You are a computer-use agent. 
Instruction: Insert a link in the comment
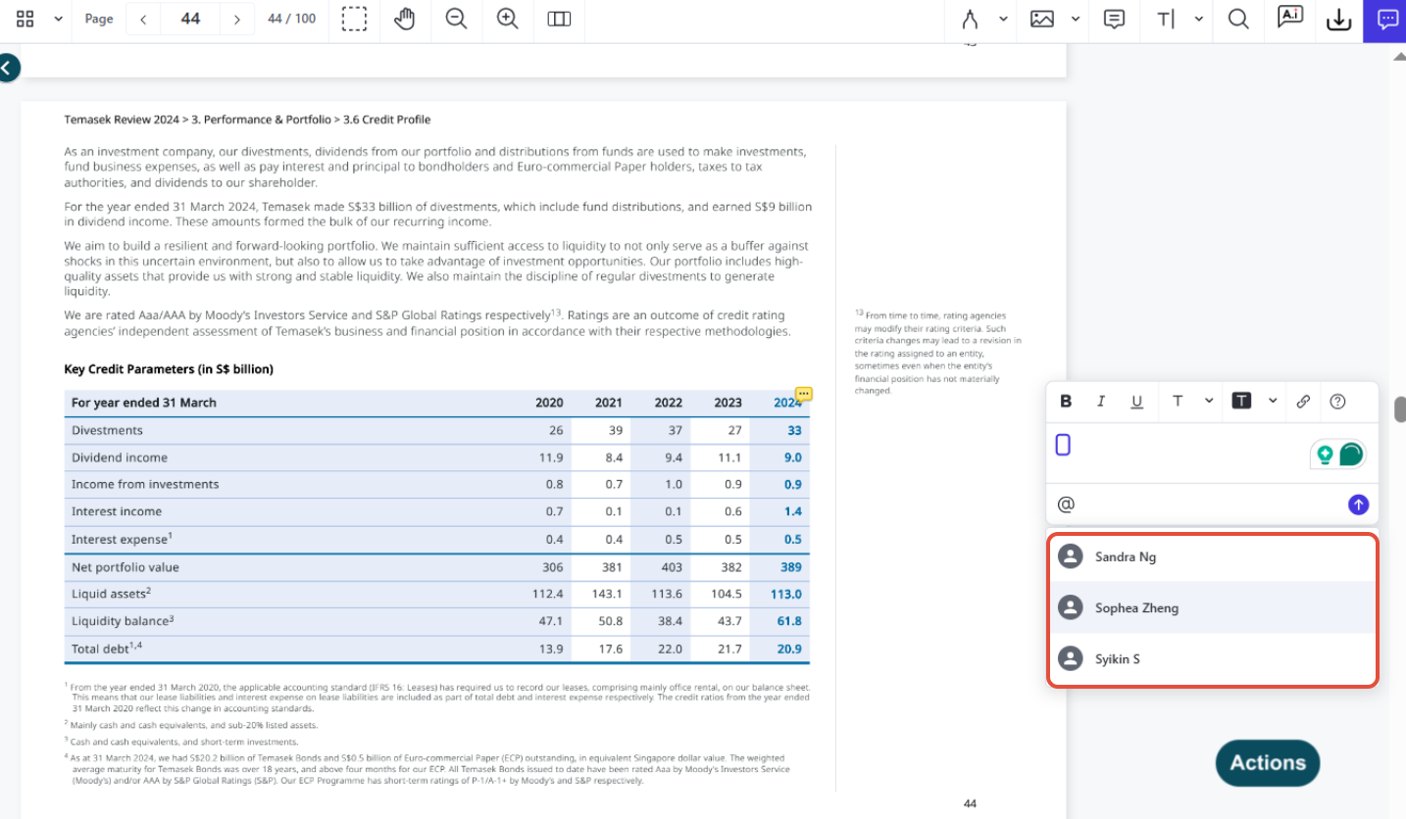1303,401
